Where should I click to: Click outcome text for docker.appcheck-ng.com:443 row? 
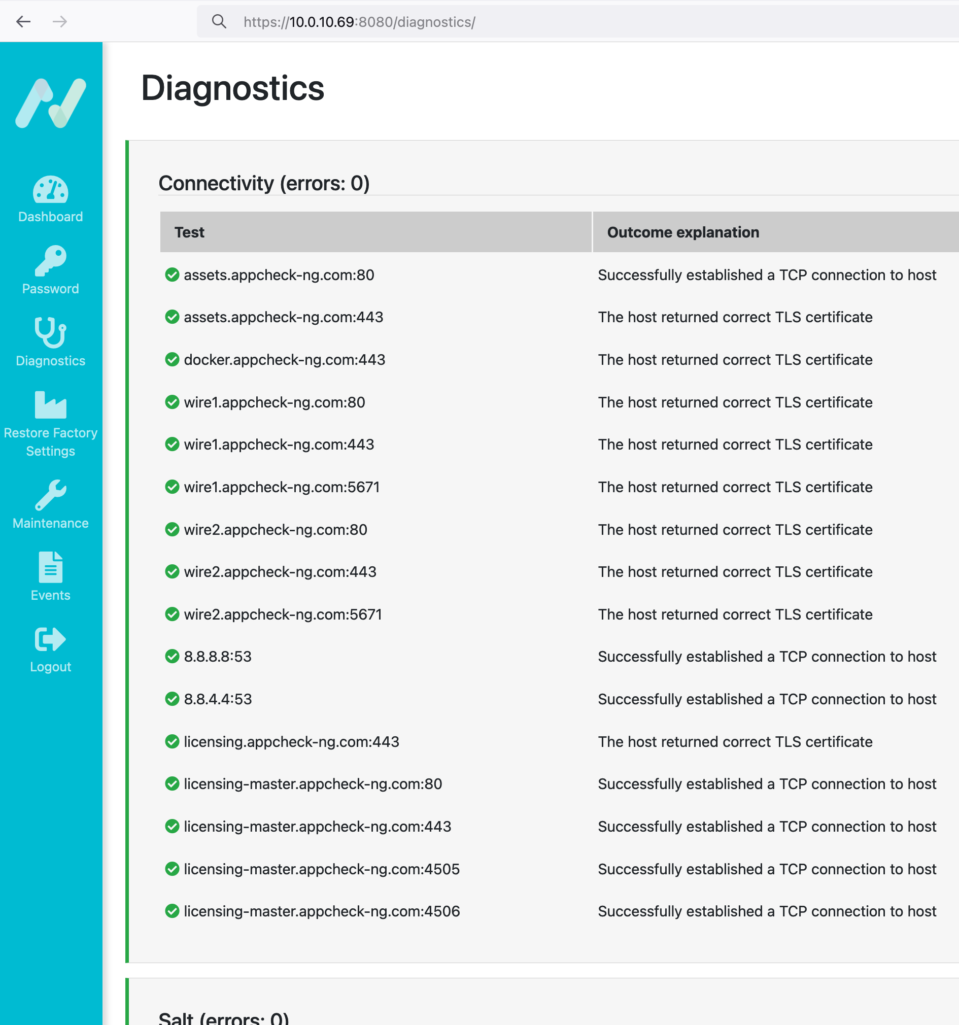[x=735, y=359]
